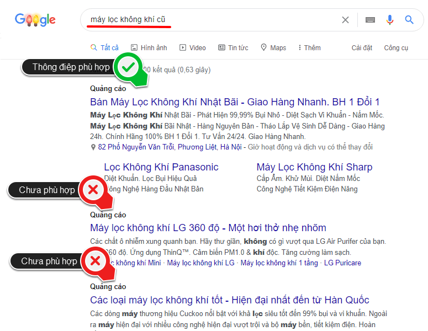
Task: Click text "Công Nghệ Tiết Kiệm Điện Năng"
Action: coord(307,189)
